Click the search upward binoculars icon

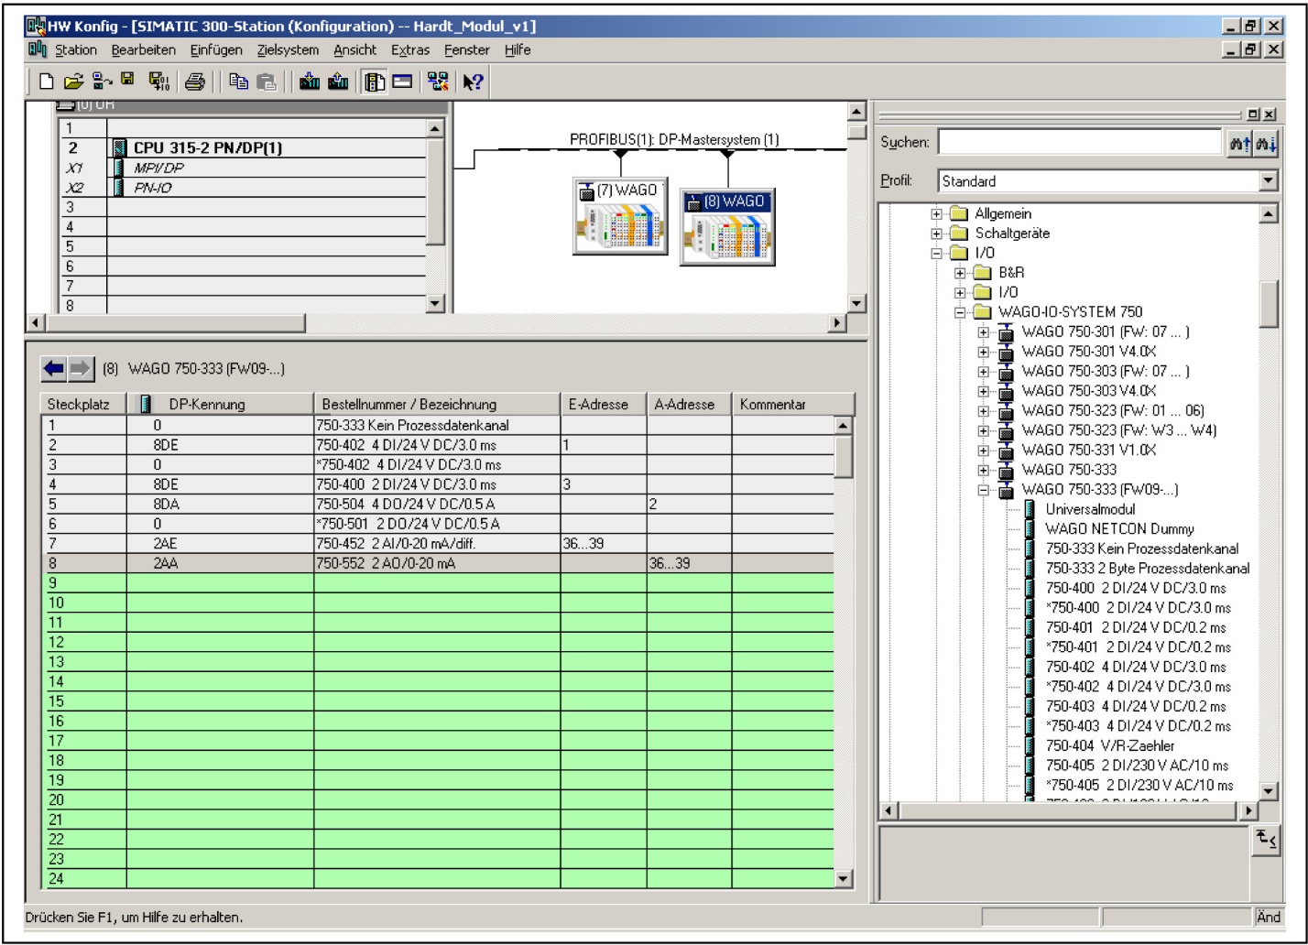click(x=1239, y=143)
